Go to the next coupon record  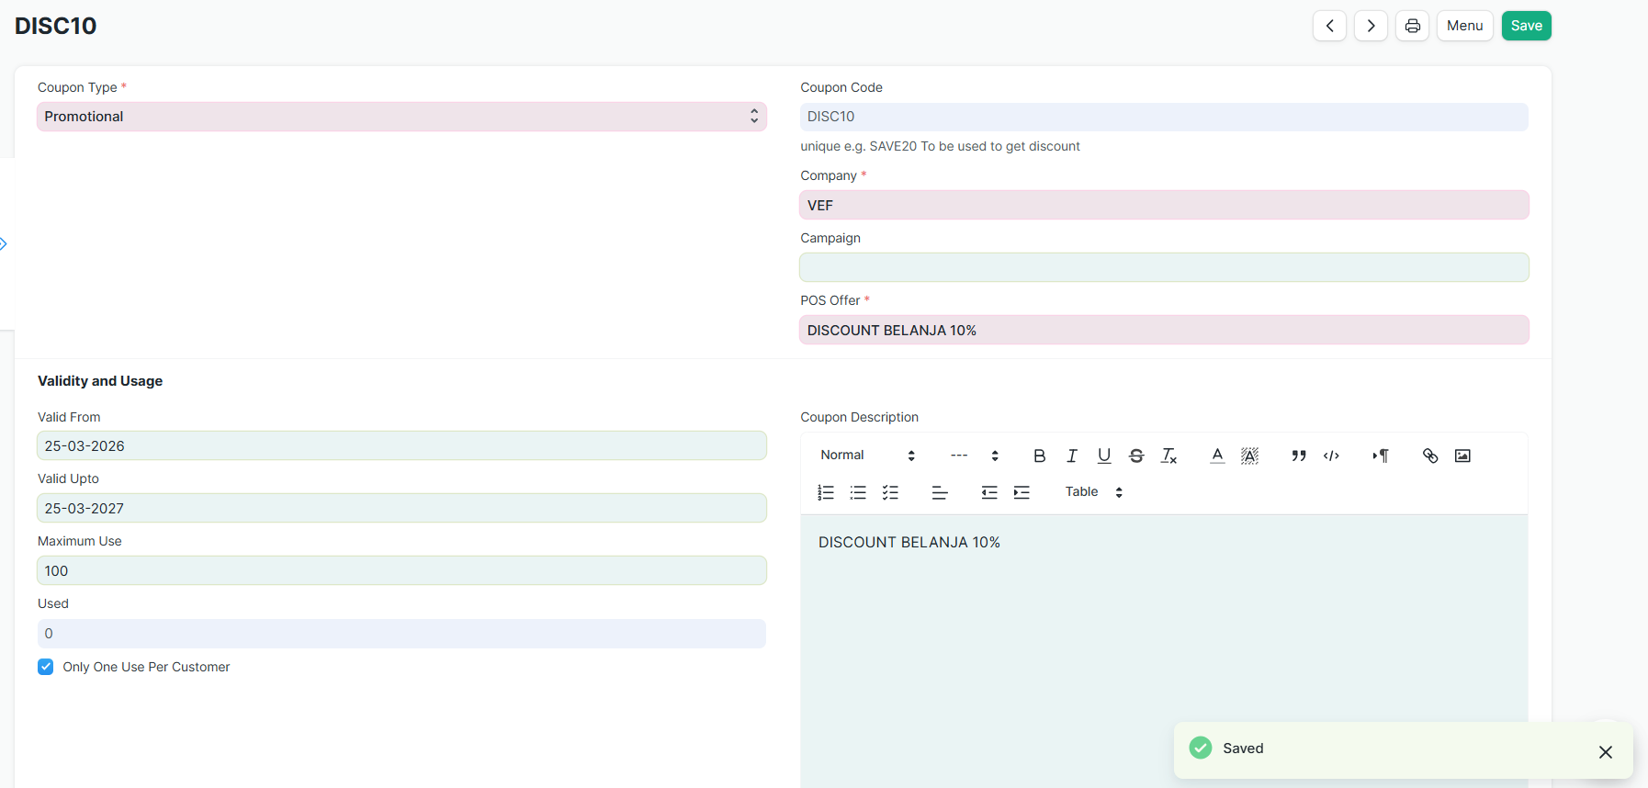pyautogui.click(x=1371, y=26)
